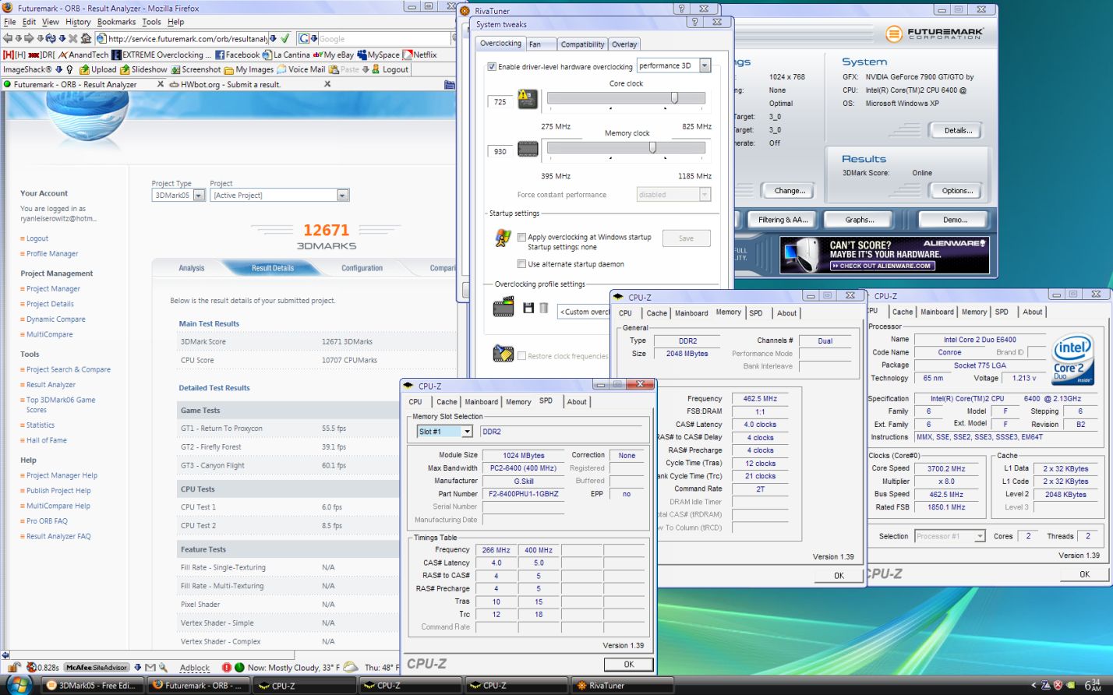The width and height of the screenshot is (1113, 695).
Task: Click the green checkmark go icon
Action: [x=285, y=38]
